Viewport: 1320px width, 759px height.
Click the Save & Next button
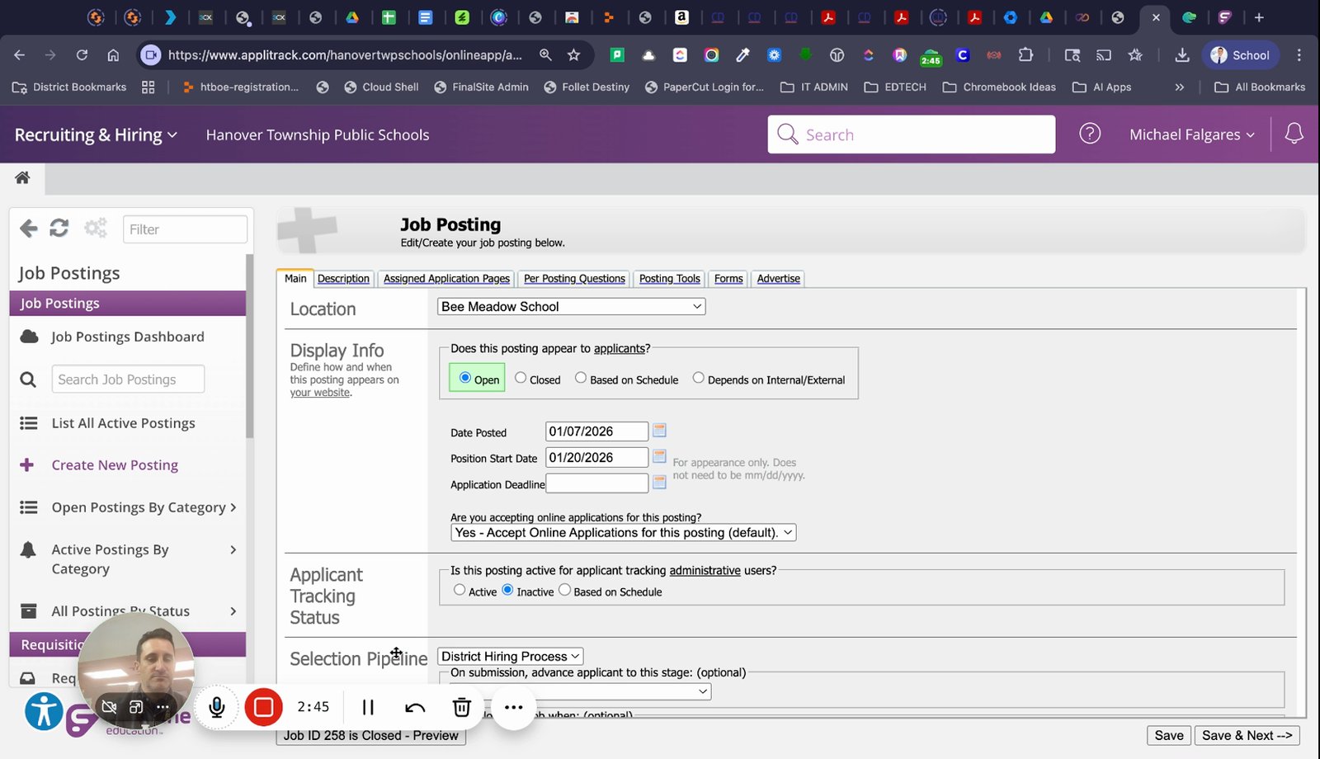[1247, 736]
